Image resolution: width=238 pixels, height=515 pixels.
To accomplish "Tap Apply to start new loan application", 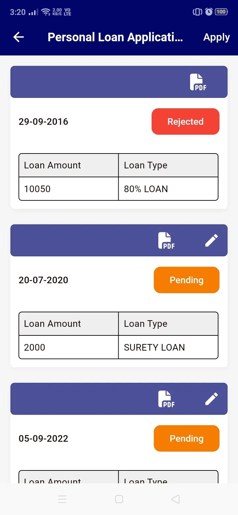I will point(217,37).
